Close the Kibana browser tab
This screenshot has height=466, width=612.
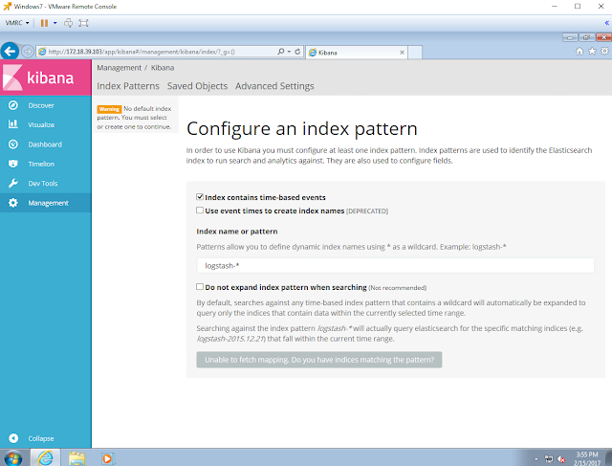point(402,53)
